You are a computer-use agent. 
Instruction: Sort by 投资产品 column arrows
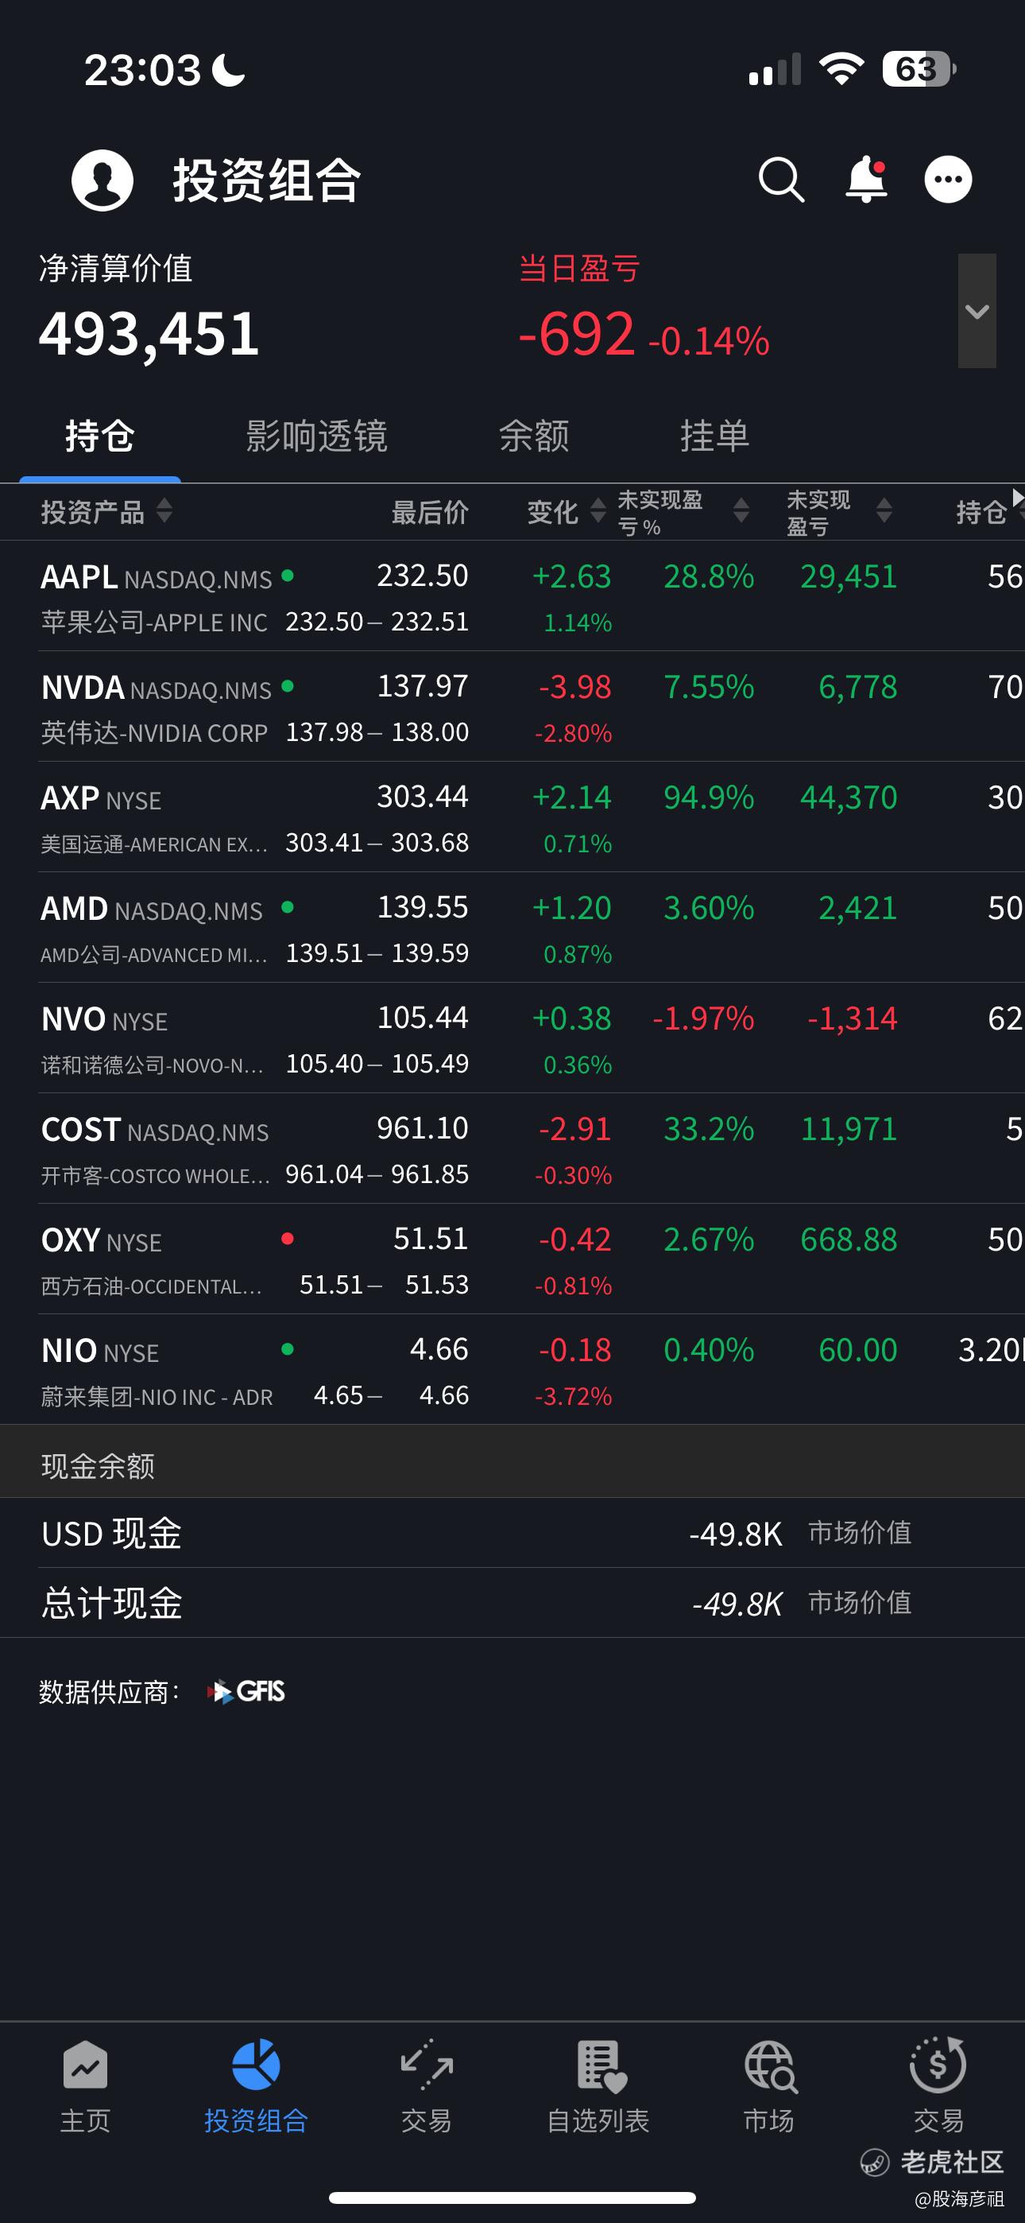[164, 512]
